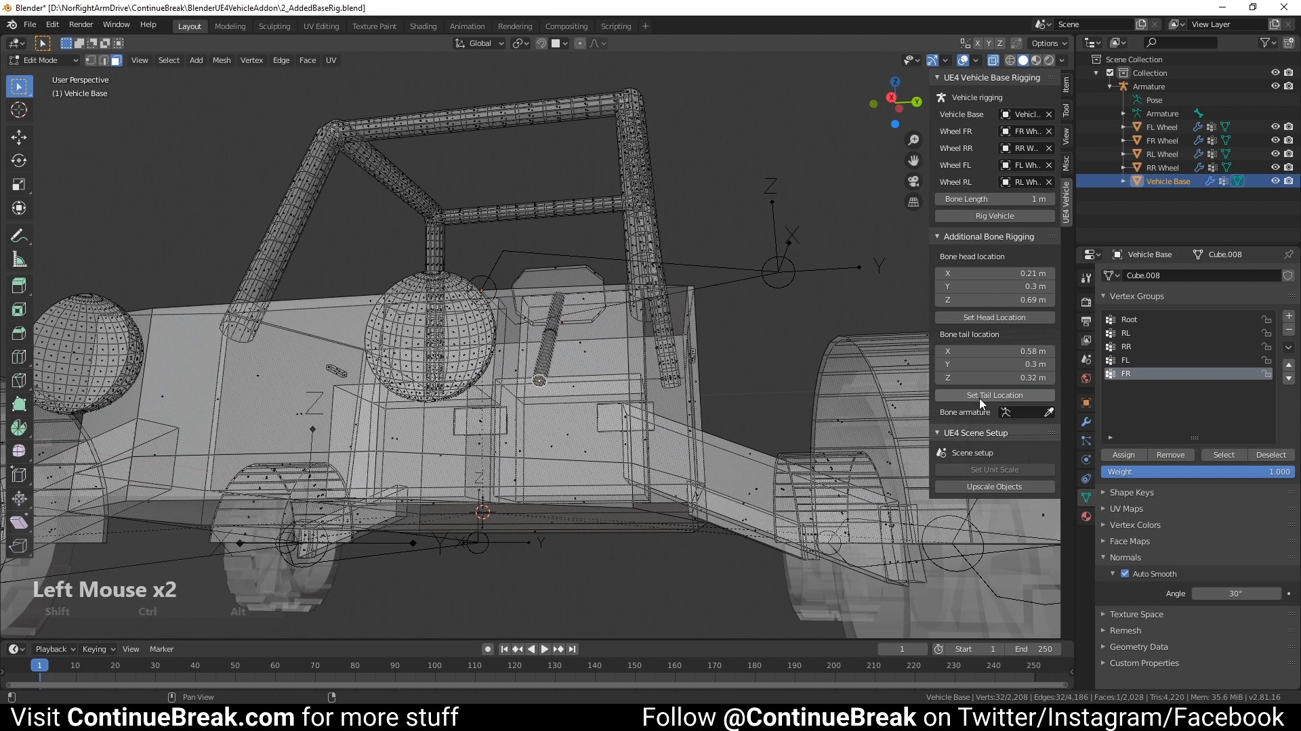Select the Move tool
The width and height of the screenshot is (1301, 731).
pyautogui.click(x=19, y=137)
